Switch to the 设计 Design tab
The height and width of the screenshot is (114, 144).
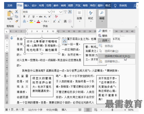34,6
